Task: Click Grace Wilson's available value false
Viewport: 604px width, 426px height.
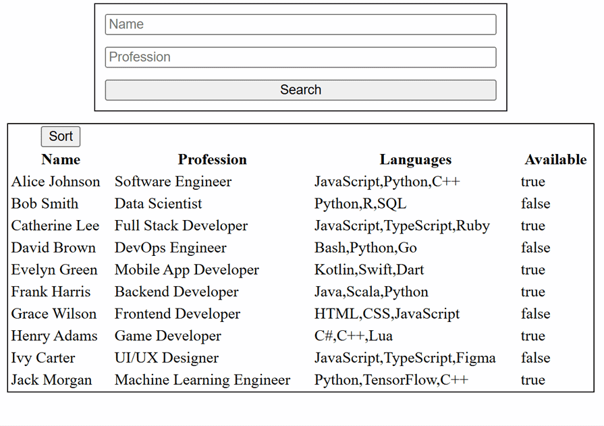Action: tap(536, 313)
